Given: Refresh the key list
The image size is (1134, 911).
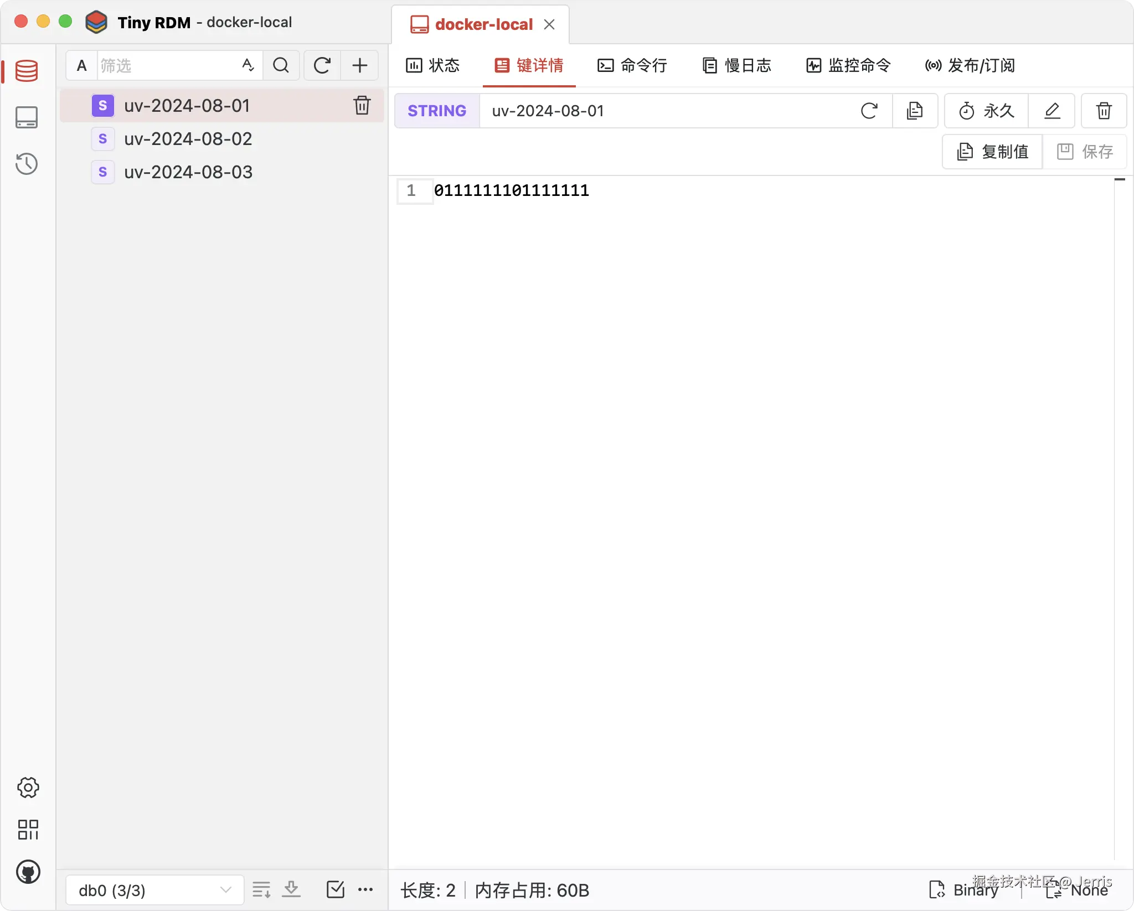Looking at the screenshot, I should 322,65.
